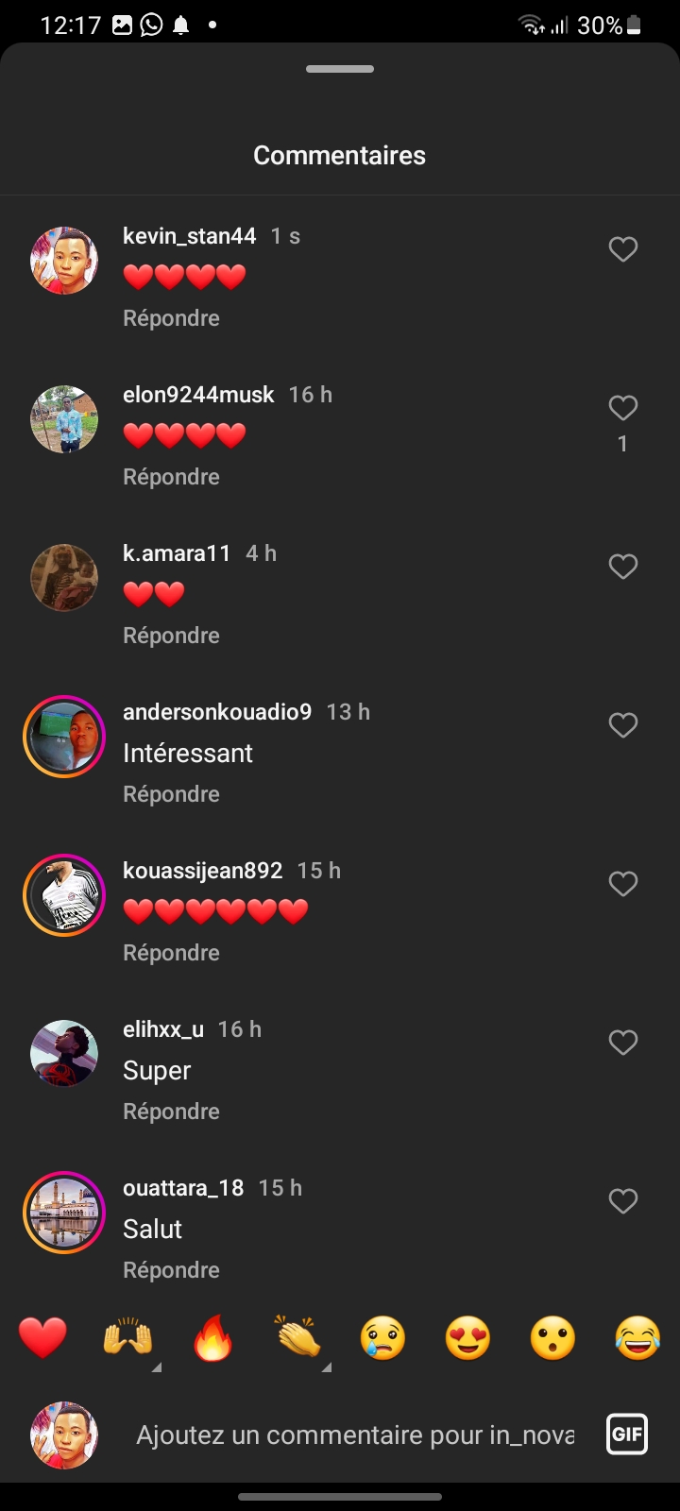Like kevin_stan44's comment with heart icon
The width and height of the screenshot is (680, 1511).
(x=622, y=249)
